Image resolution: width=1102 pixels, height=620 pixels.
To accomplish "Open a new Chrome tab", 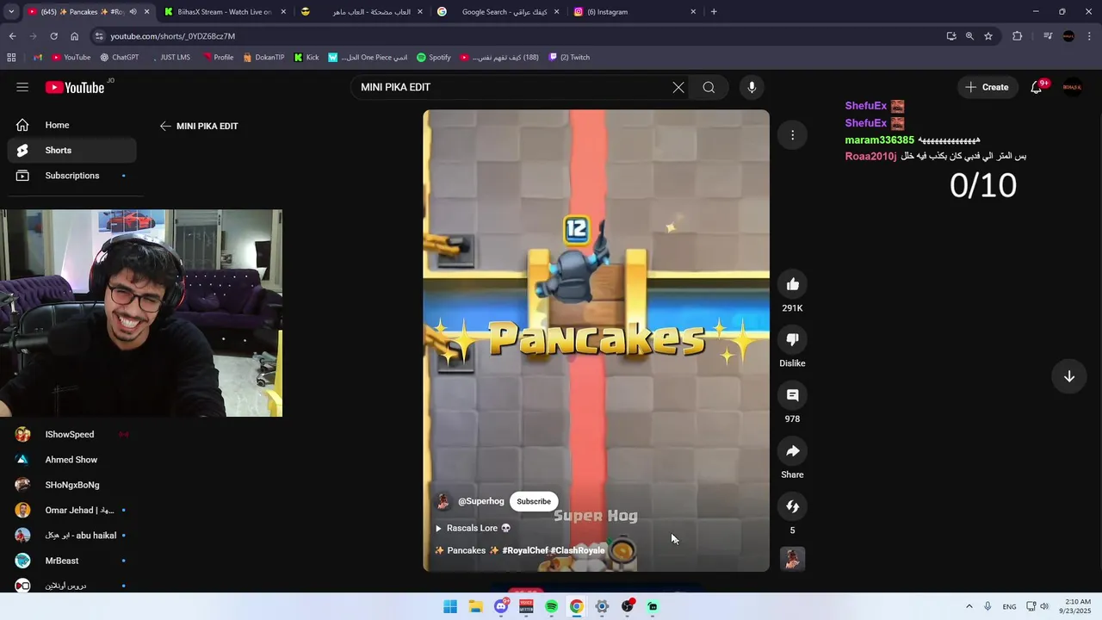I will [x=714, y=12].
